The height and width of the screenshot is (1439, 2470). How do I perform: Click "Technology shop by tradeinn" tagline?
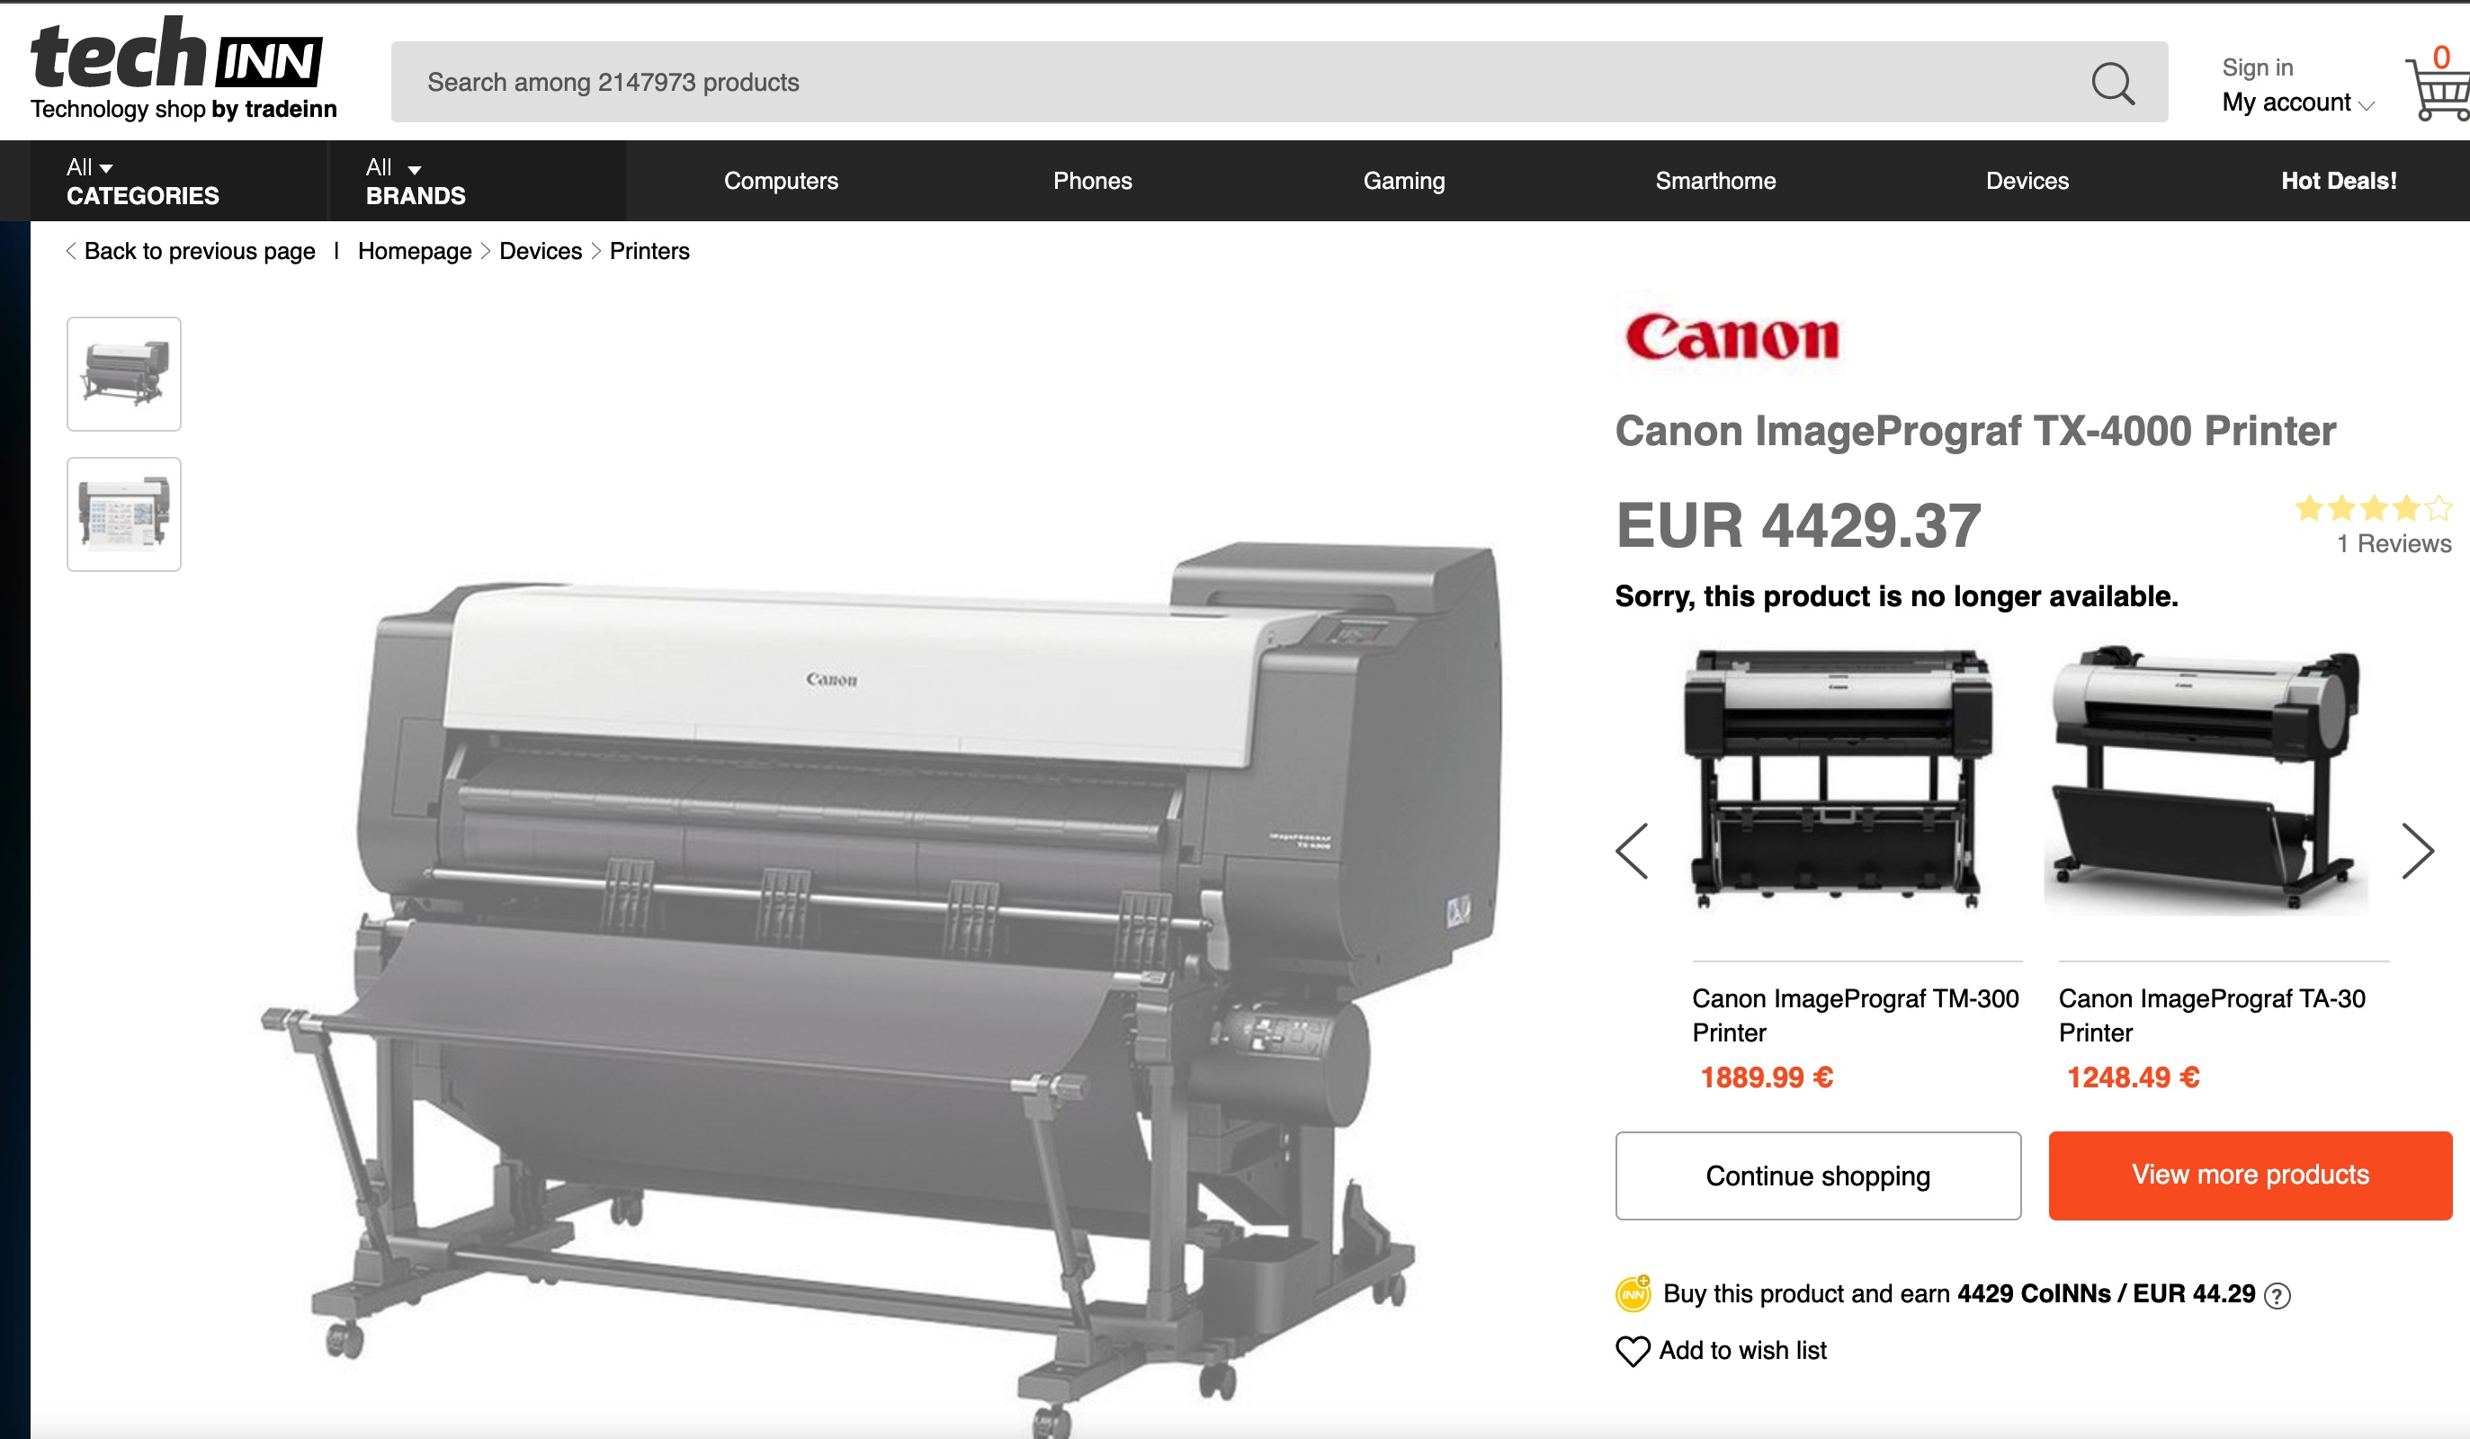183,109
